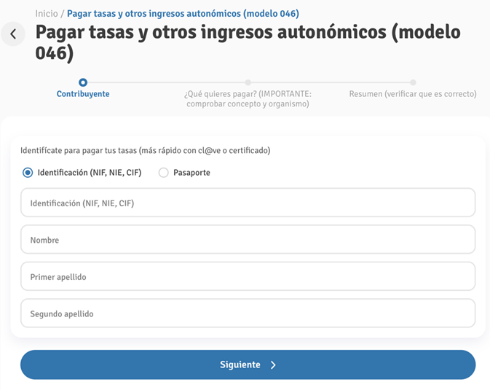
Task: Click the Segundo apellido input box
Action: click(248, 313)
